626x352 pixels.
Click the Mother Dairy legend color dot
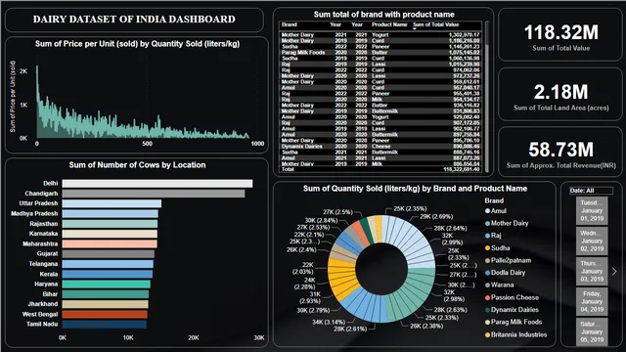coord(487,224)
